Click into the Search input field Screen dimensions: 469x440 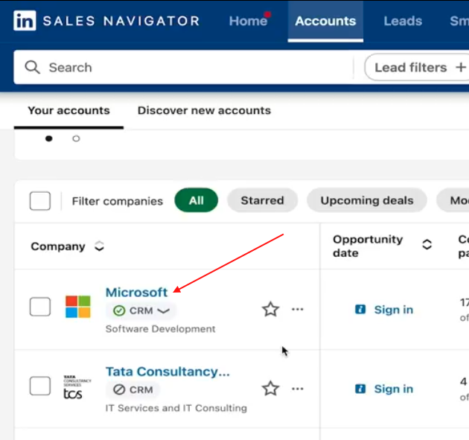(x=194, y=68)
